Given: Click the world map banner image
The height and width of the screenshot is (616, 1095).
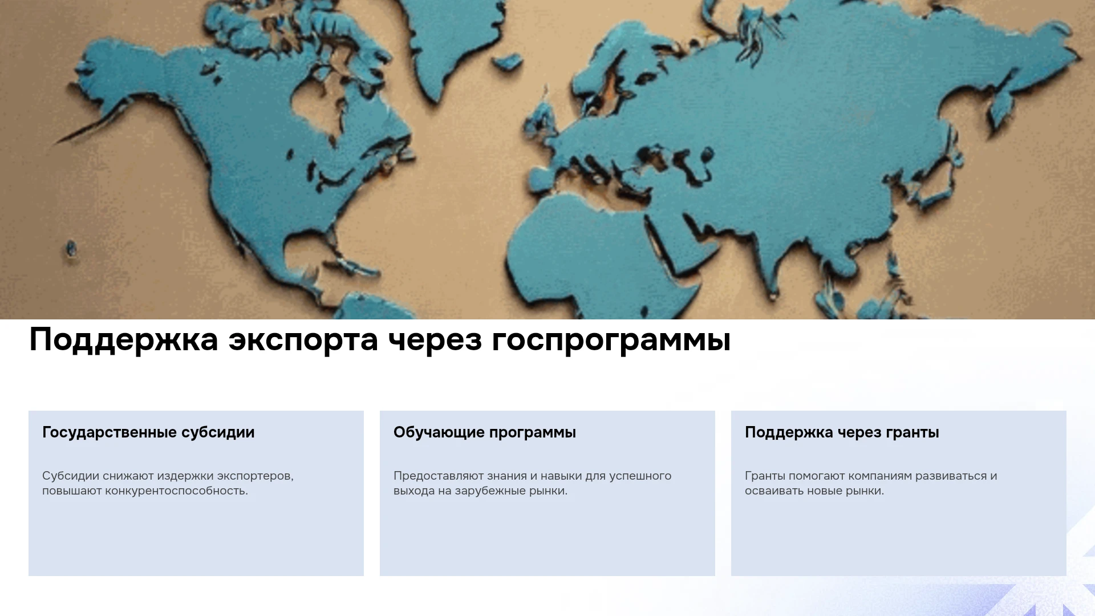Looking at the screenshot, I should pyautogui.click(x=547, y=160).
